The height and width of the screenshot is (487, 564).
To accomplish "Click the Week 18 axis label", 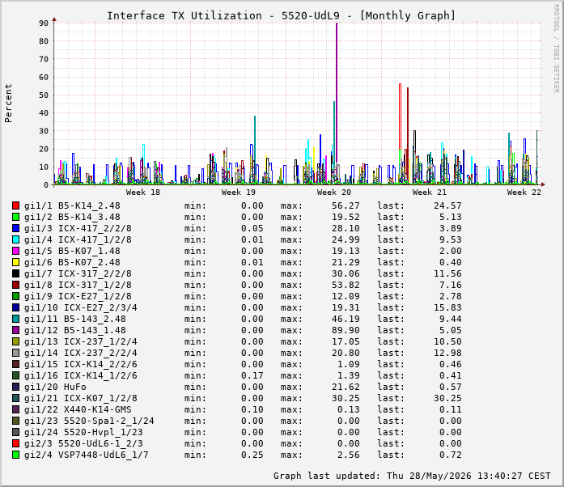I will click(142, 192).
